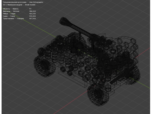
Task: Click the vehicle's front-left wireframe wheel
Action: coord(45,66)
